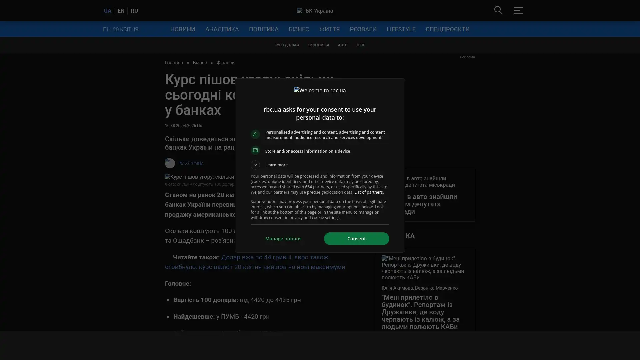Click the store-on-device icon
Viewport: 640px width, 360px height.
click(x=255, y=151)
